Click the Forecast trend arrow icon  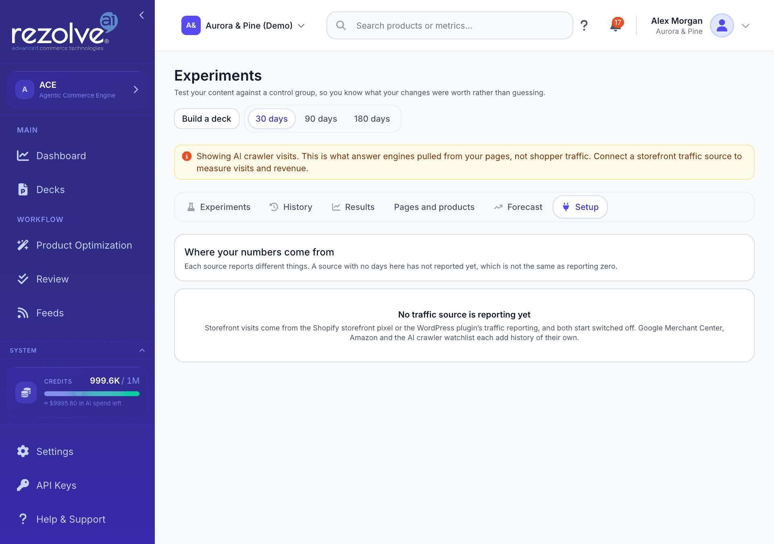click(498, 207)
